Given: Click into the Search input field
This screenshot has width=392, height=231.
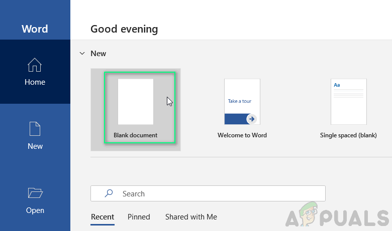Looking at the screenshot, I should (x=216, y=193).
